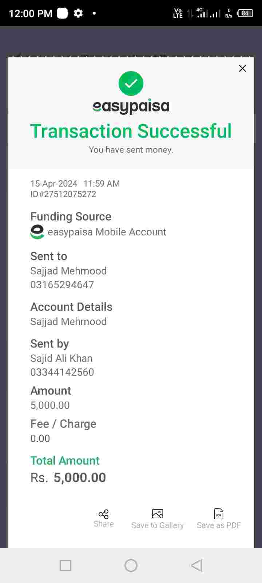Viewport: 262px width, 583px height.
Task: Tap the Save as PDF label
Action: [x=219, y=525]
